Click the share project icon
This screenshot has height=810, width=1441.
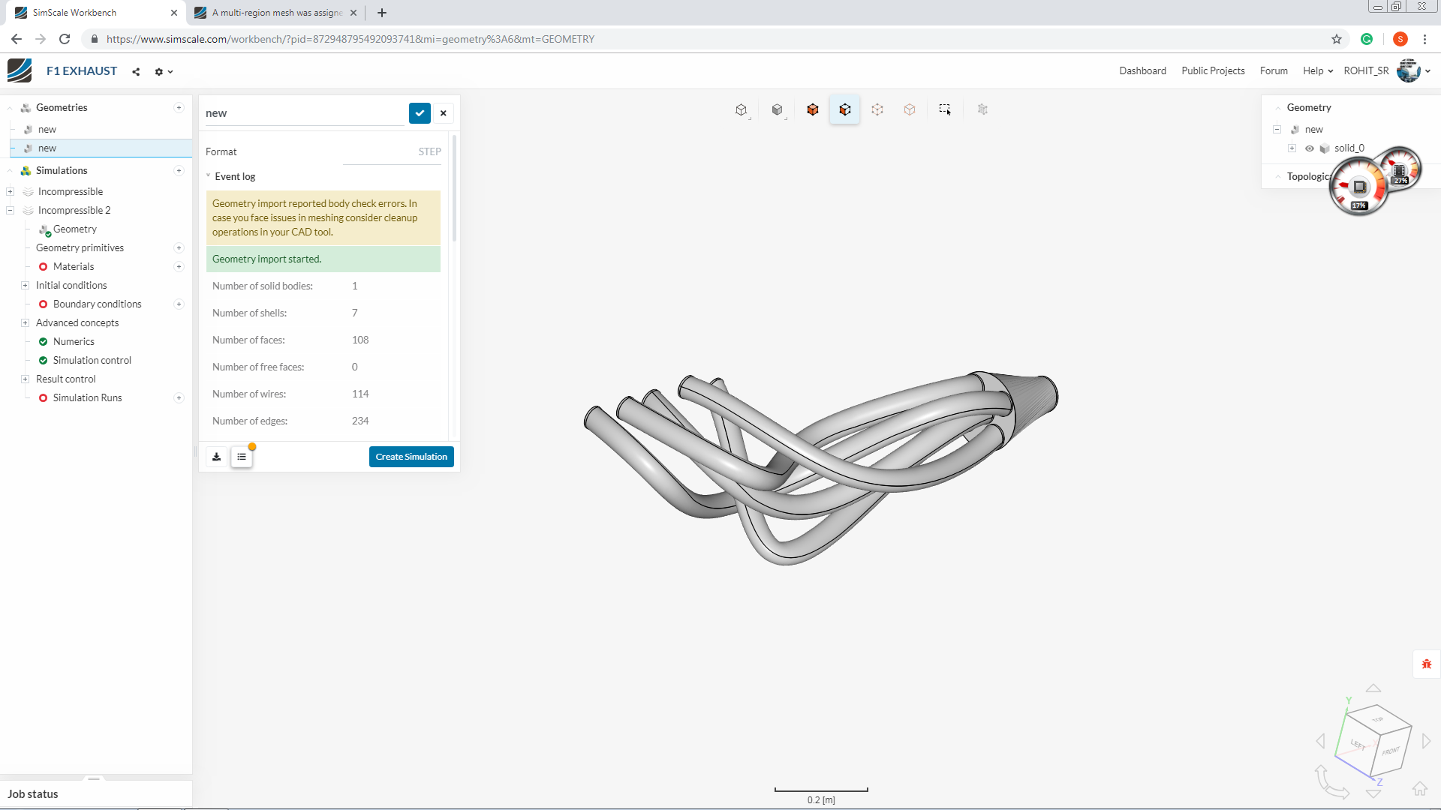point(136,72)
